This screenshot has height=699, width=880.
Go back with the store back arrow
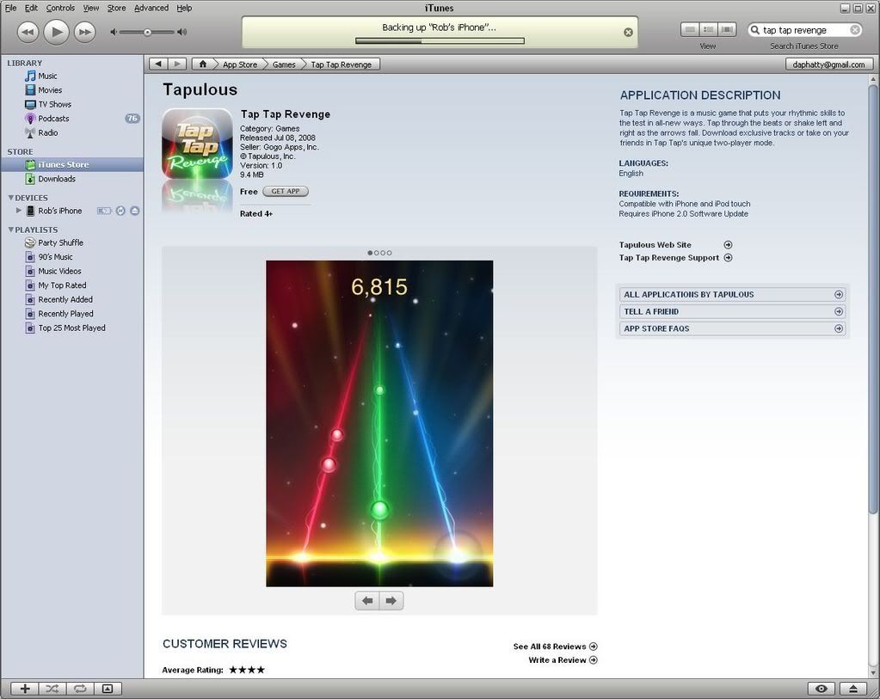pos(158,64)
